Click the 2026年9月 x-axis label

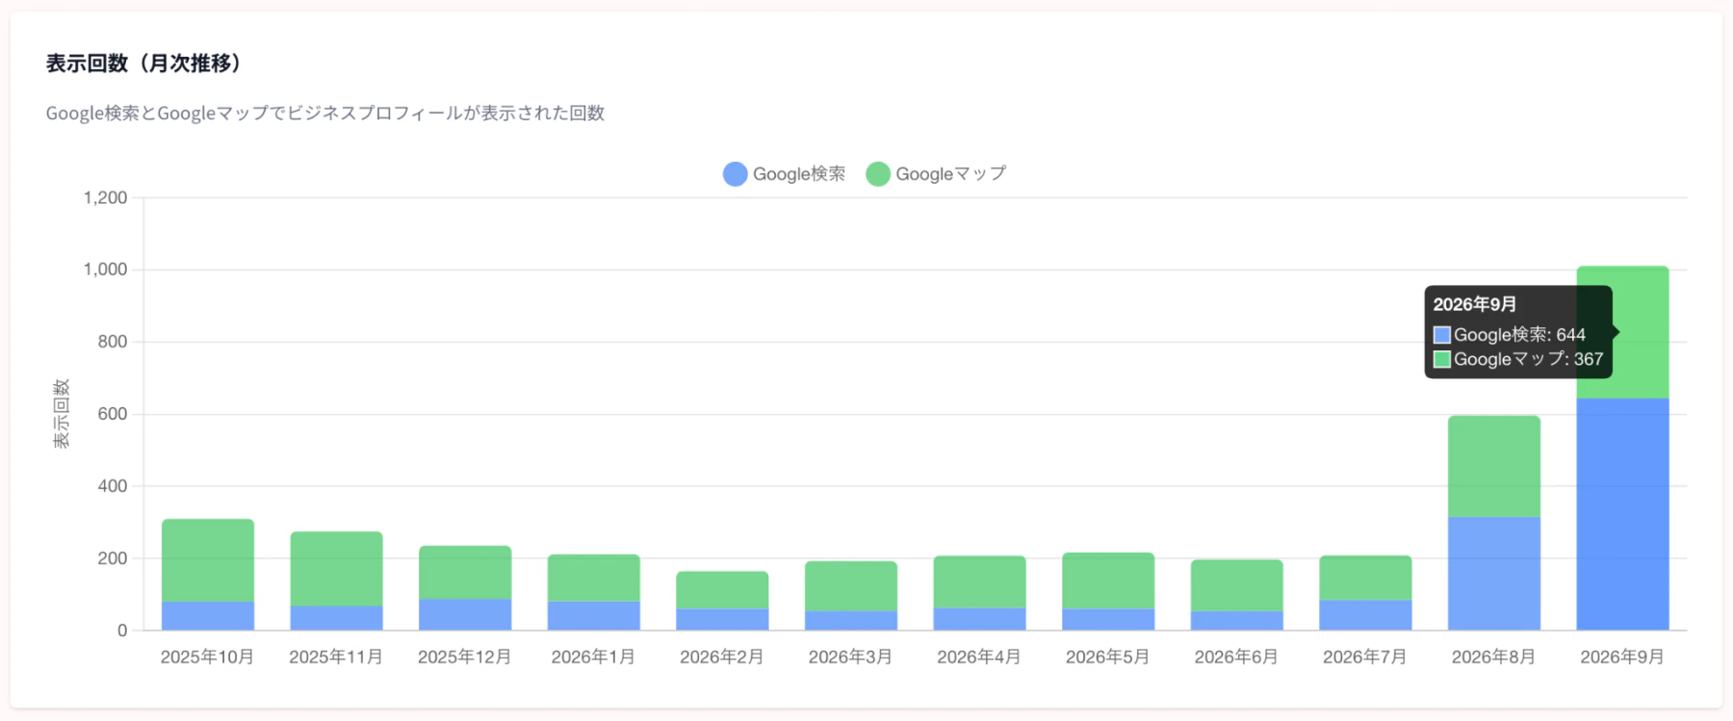point(1622,657)
